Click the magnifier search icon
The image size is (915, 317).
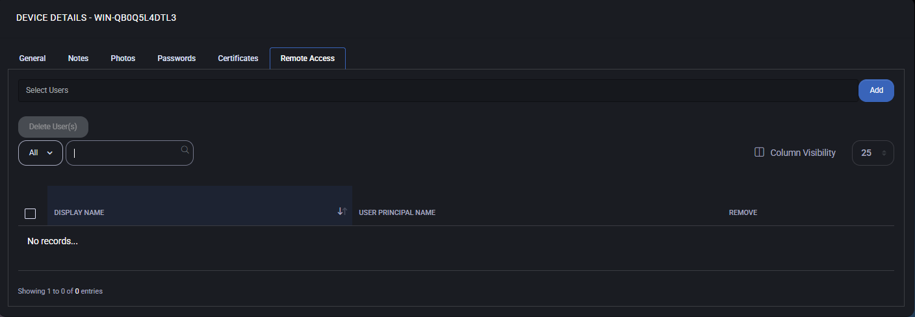click(x=185, y=149)
